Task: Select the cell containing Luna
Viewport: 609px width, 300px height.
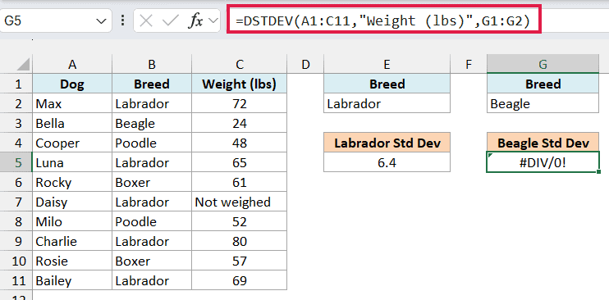Action: (72, 162)
